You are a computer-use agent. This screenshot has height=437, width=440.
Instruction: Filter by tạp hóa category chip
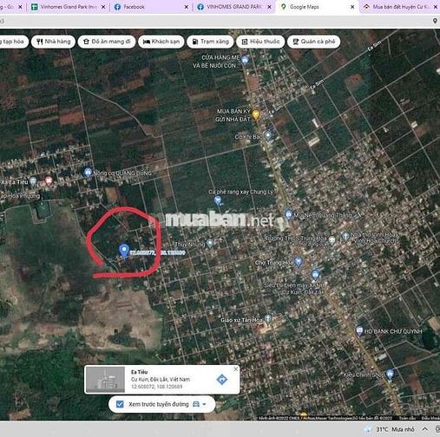pos(14,42)
